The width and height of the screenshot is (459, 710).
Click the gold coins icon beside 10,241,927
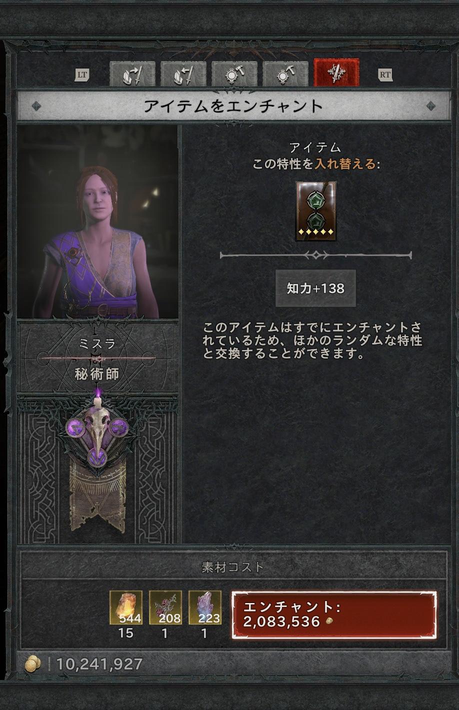point(33,664)
